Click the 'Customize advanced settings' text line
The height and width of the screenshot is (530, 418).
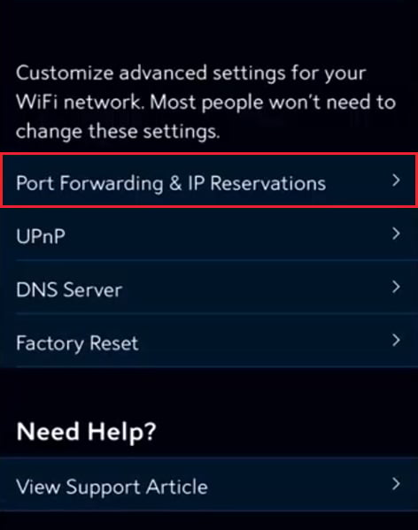191,73
